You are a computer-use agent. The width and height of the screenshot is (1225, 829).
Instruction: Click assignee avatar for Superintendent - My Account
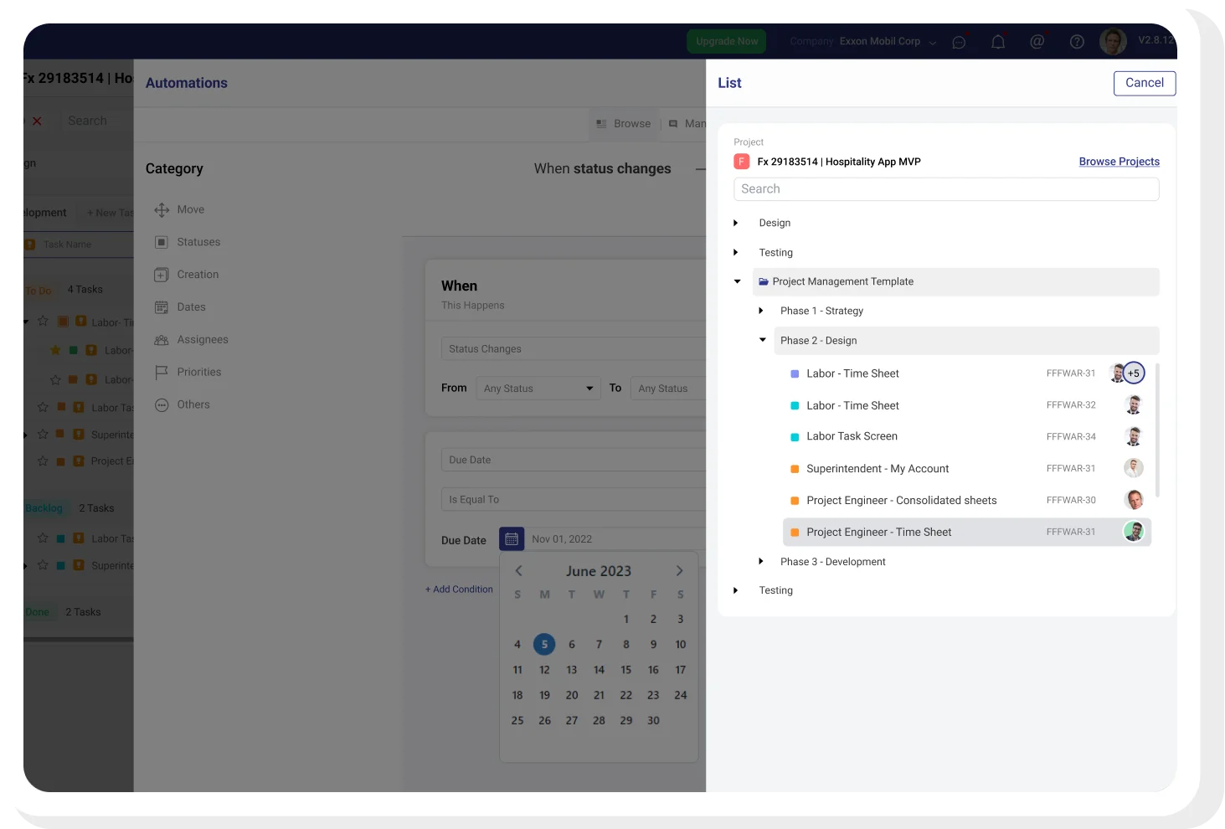[1134, 468]
